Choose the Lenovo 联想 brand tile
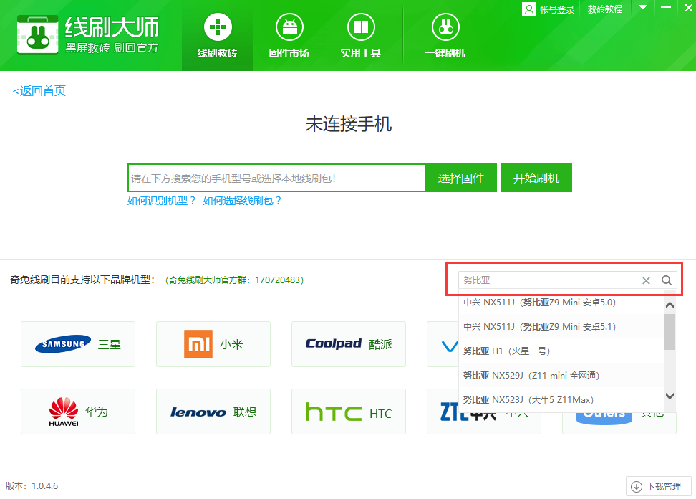Screen dimensions: 696x499 (213, 412)
